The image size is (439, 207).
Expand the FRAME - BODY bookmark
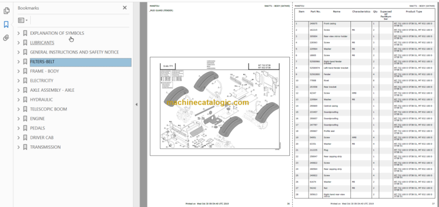18,71
